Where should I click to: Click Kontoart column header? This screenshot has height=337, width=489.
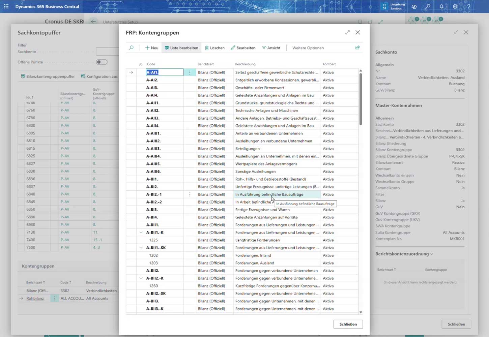(329, 64)
